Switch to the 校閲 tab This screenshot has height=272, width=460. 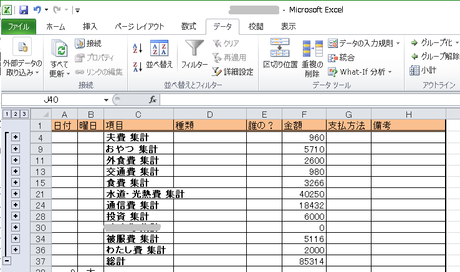256,27
